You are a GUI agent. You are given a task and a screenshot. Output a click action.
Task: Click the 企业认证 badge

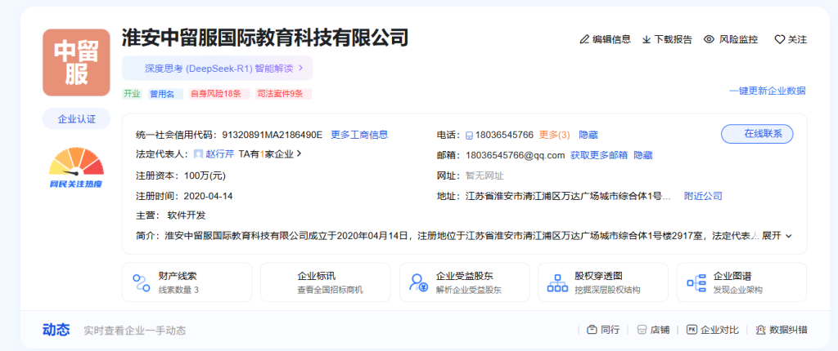pyautogui.click(x=76, y=119)
